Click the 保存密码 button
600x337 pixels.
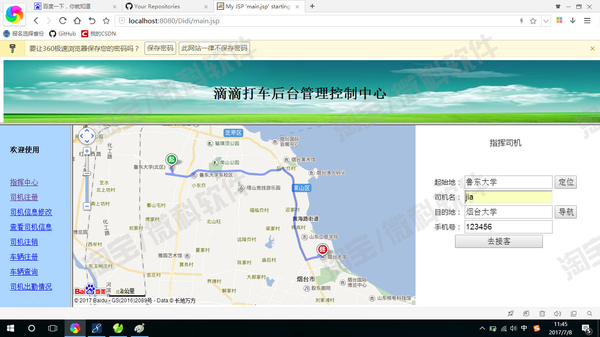pos(160,48)
